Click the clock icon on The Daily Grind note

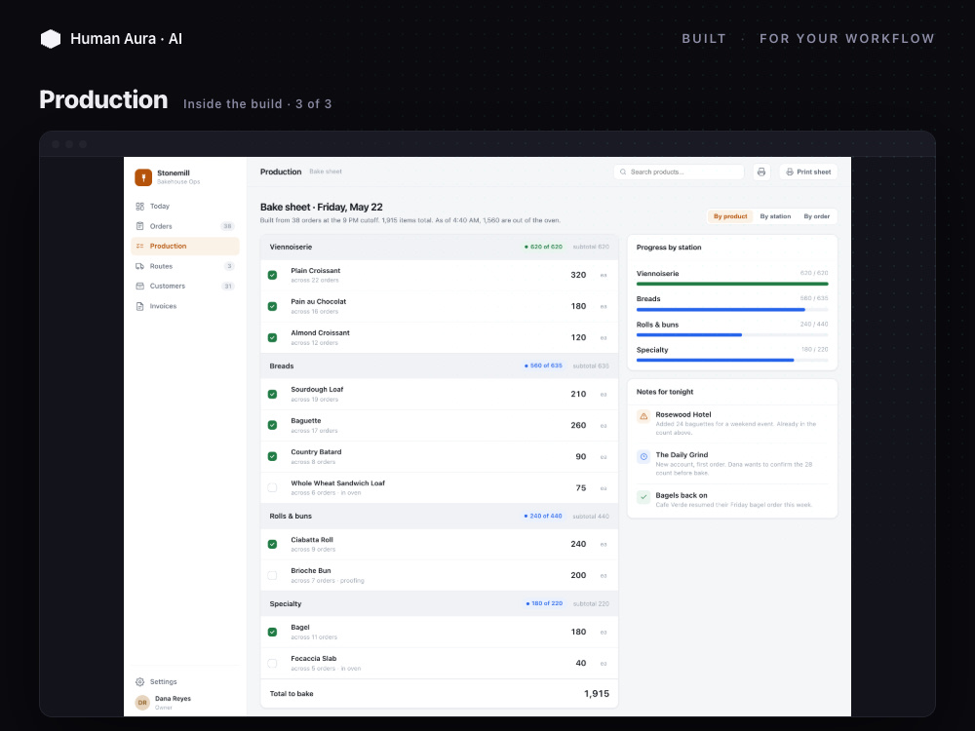coord(643,457)
